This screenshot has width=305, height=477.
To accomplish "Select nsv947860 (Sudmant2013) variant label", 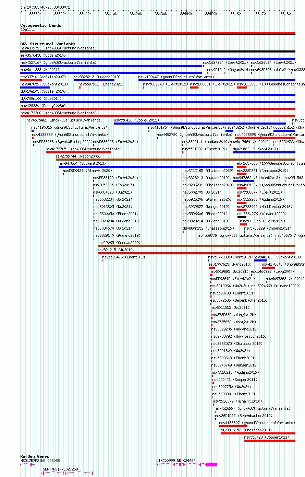I will tap(82, 163).
